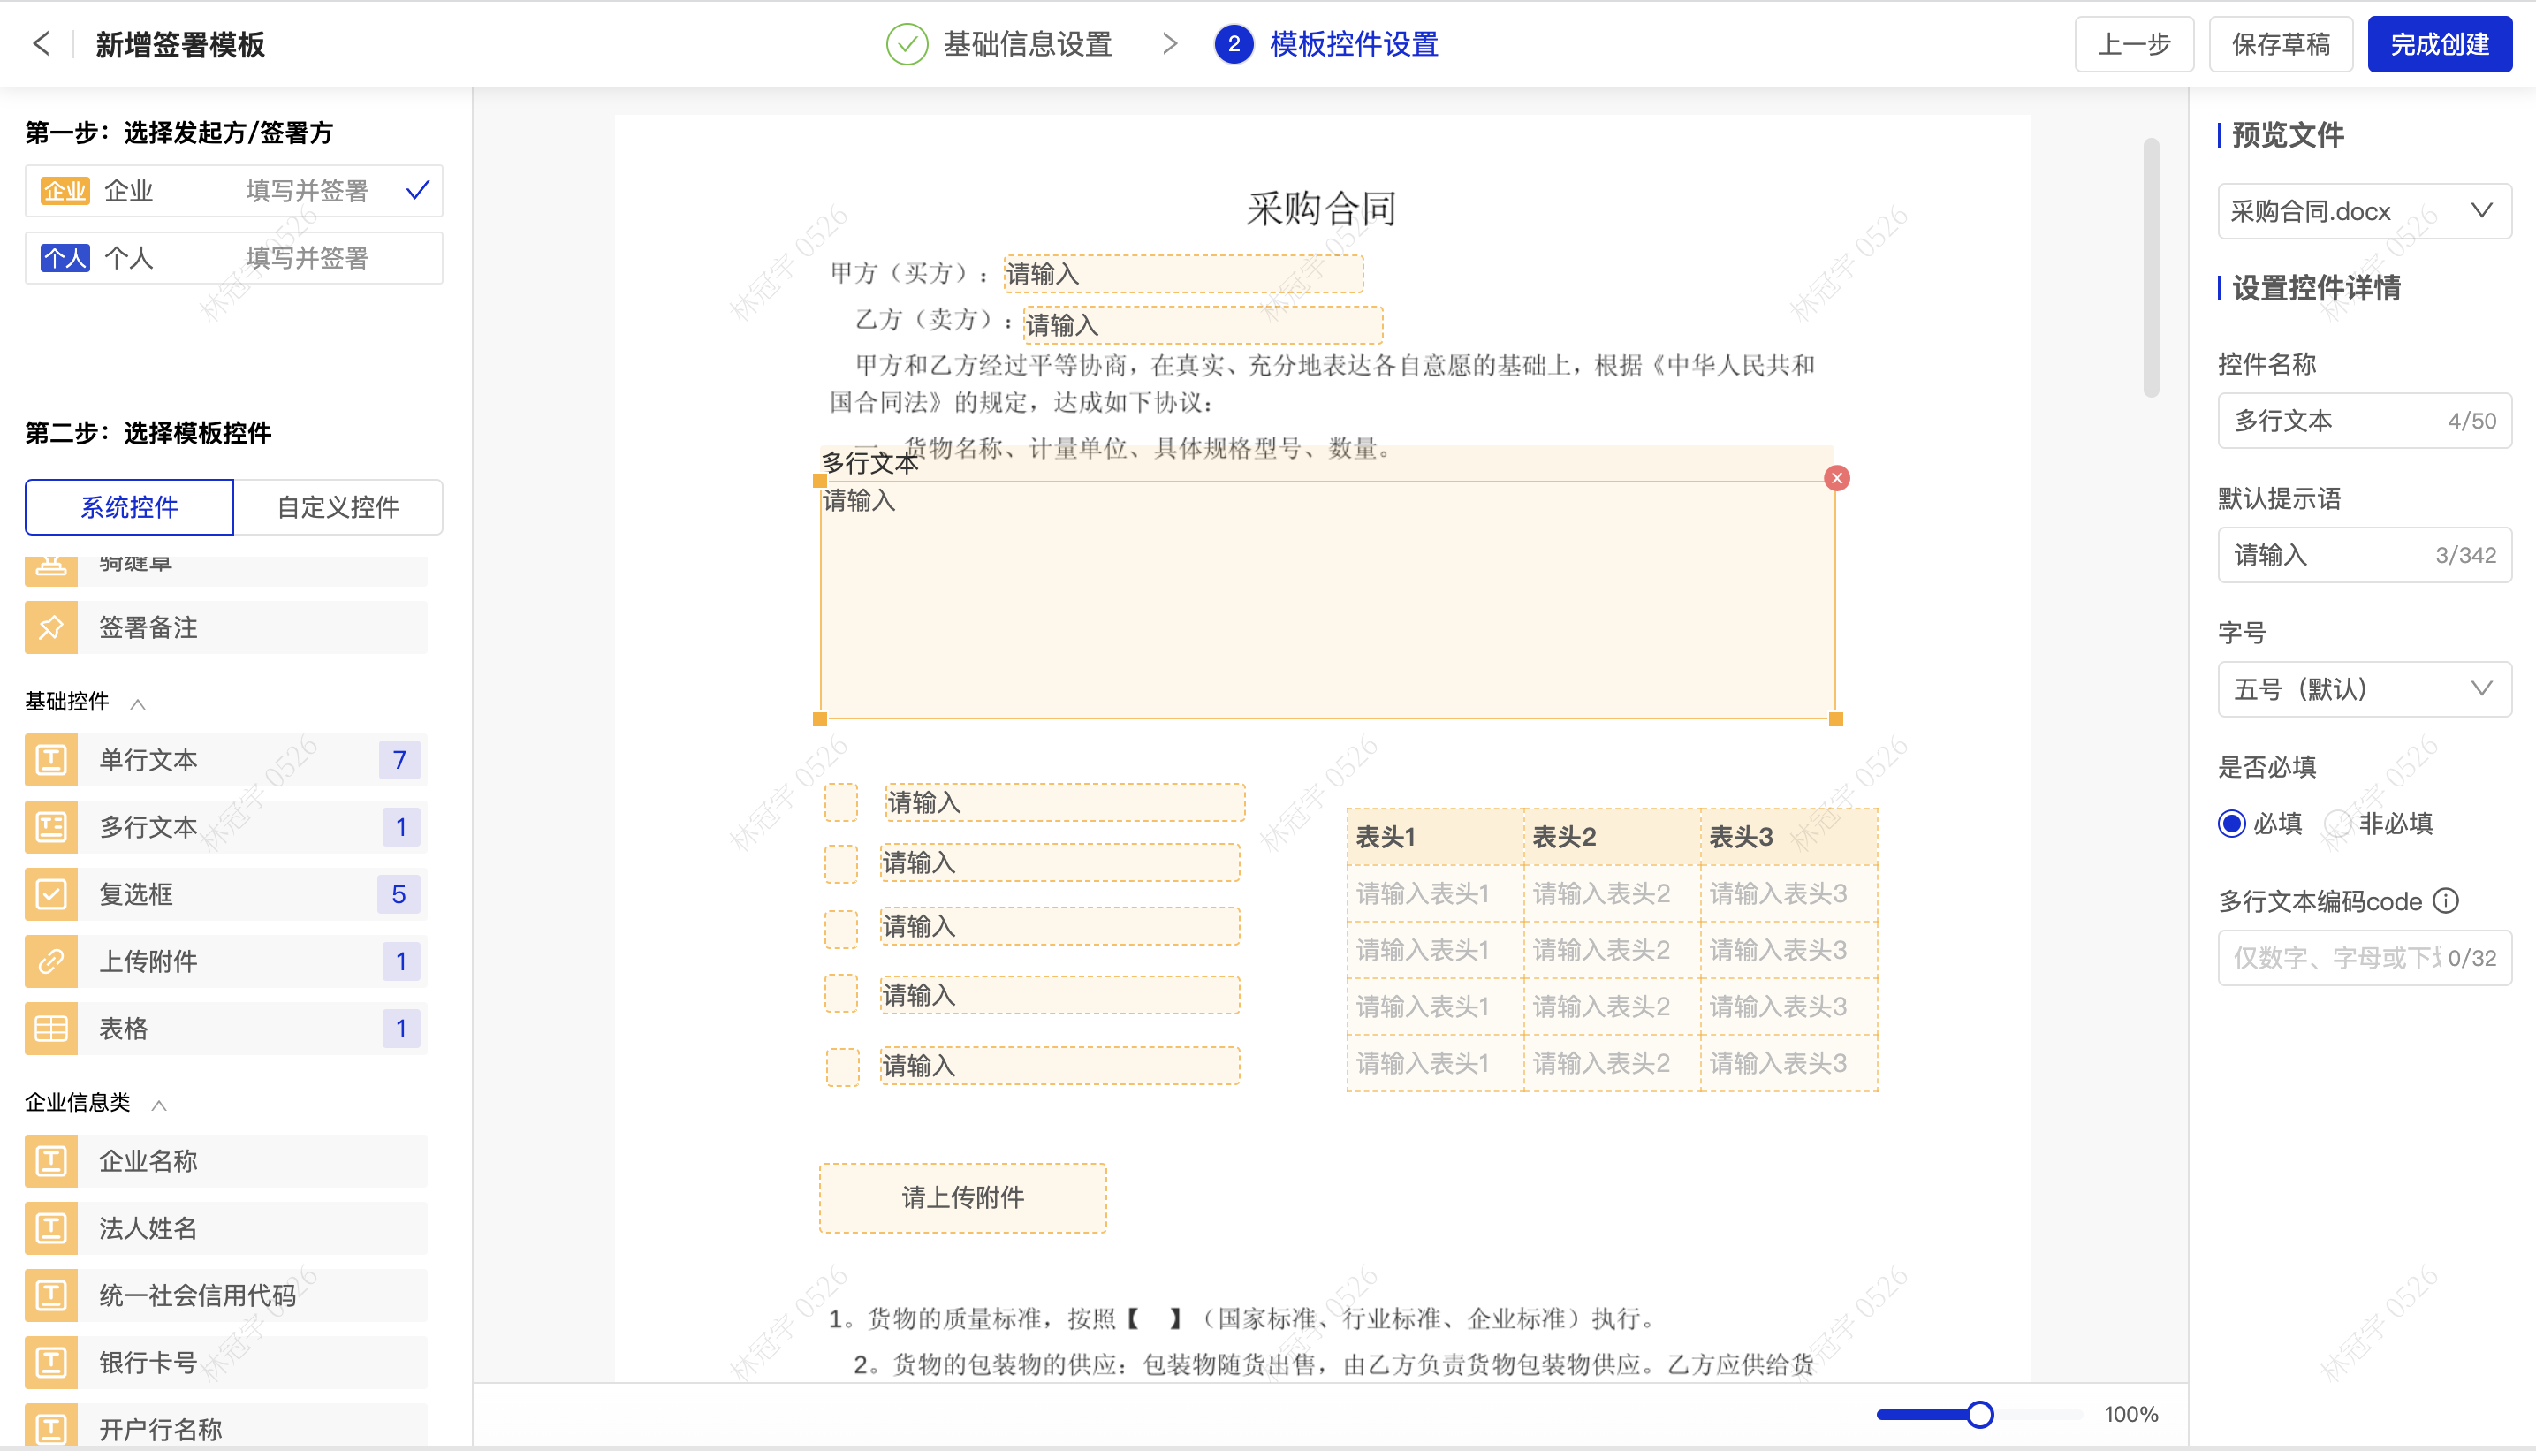2536x1451 pixels.
Task: Click the orange 企业 tag
Action: coord(65,190)
